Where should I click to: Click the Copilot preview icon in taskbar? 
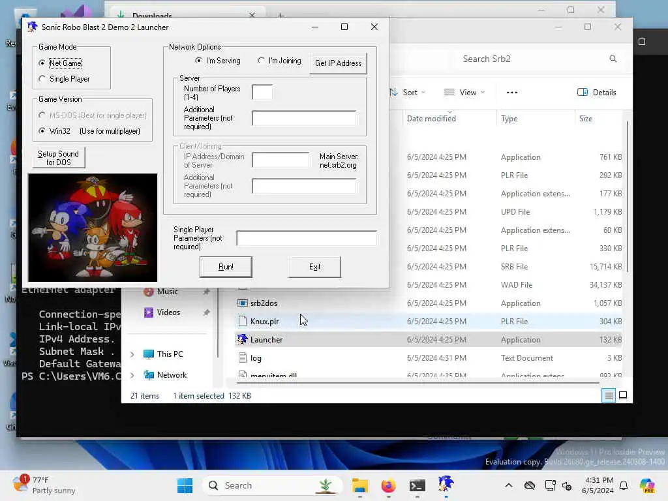[x=647, y=485]
